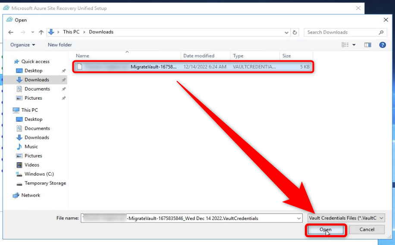Click the pin icon beside Quick access Desktop

[64, 71]
